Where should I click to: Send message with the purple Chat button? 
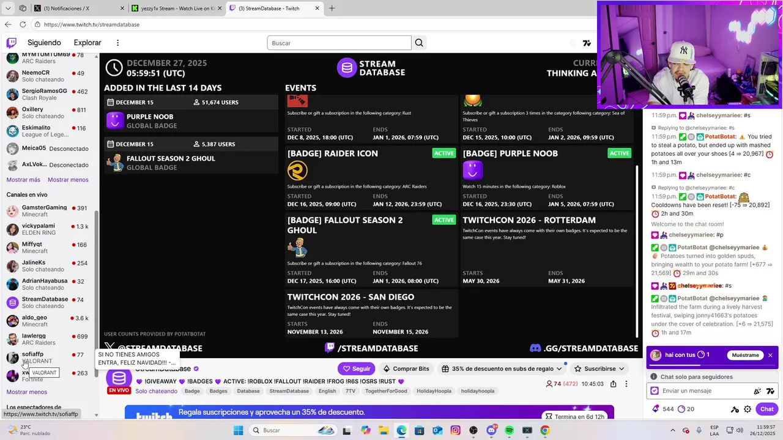767,409
